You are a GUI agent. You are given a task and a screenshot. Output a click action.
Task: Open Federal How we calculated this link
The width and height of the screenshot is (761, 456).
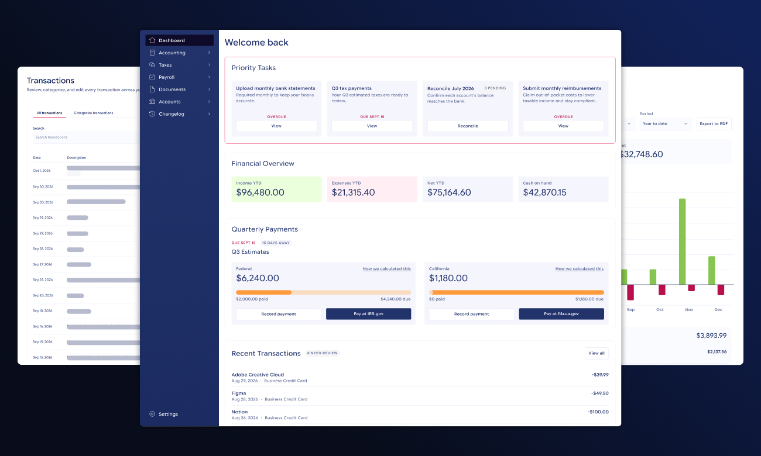pos(386,269)
